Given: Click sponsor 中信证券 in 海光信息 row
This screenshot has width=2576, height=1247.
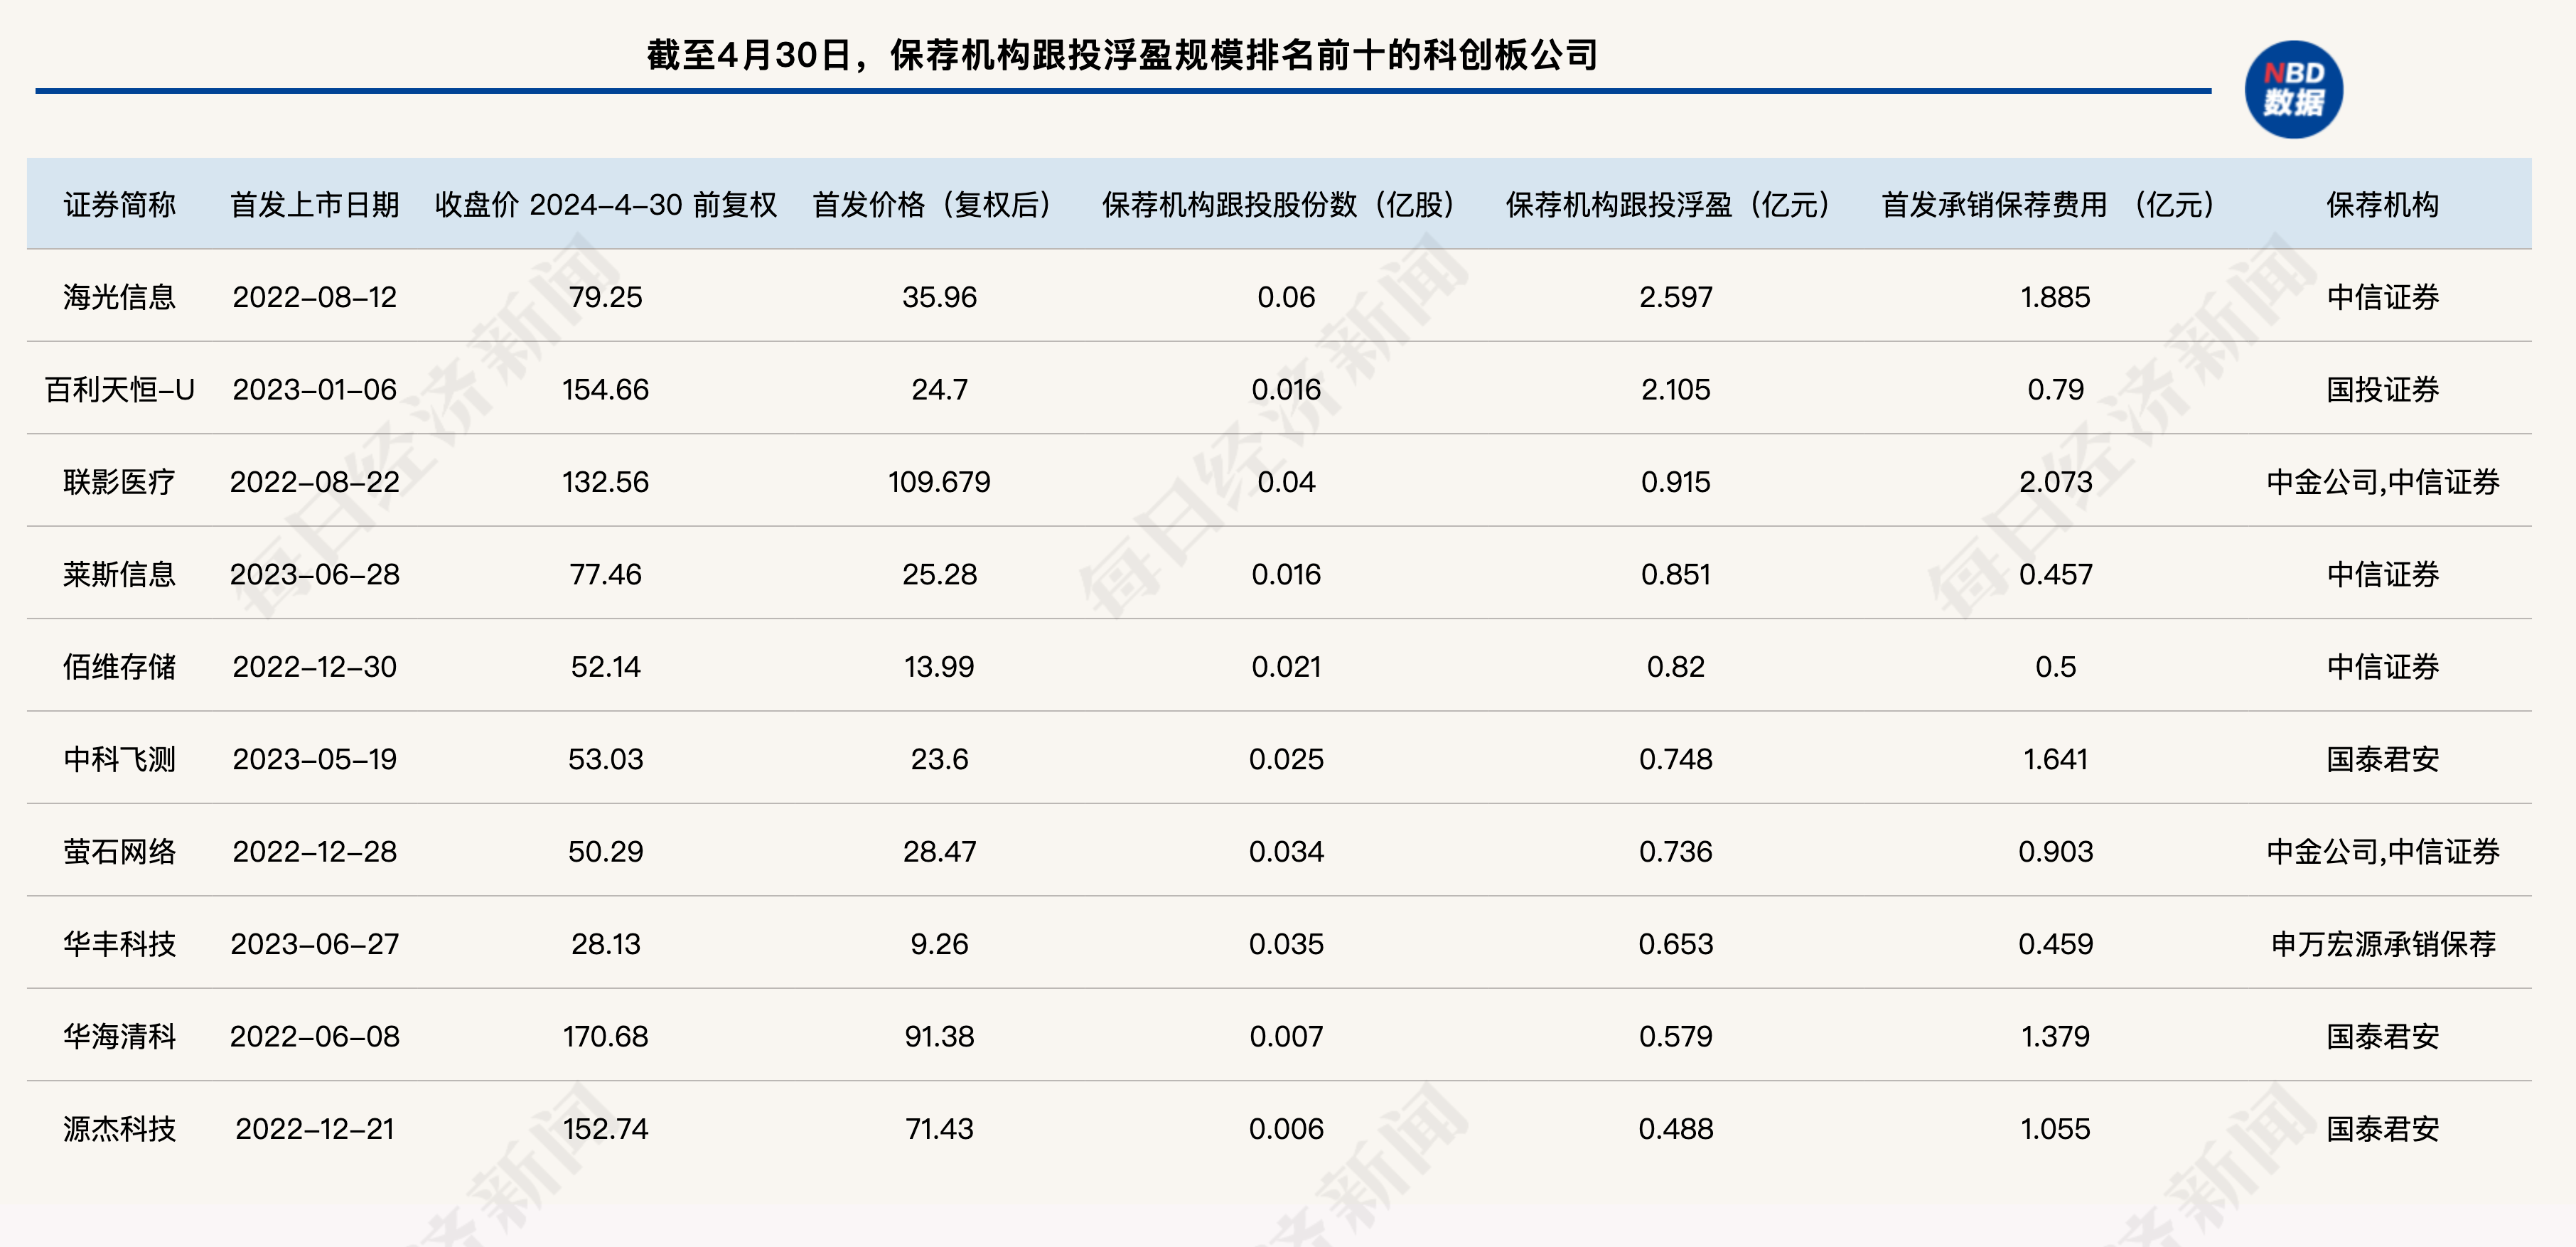Looking at the screenshot, I should pos(2382,297).
